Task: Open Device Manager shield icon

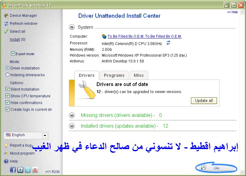Action: click(x=6, y=16)
